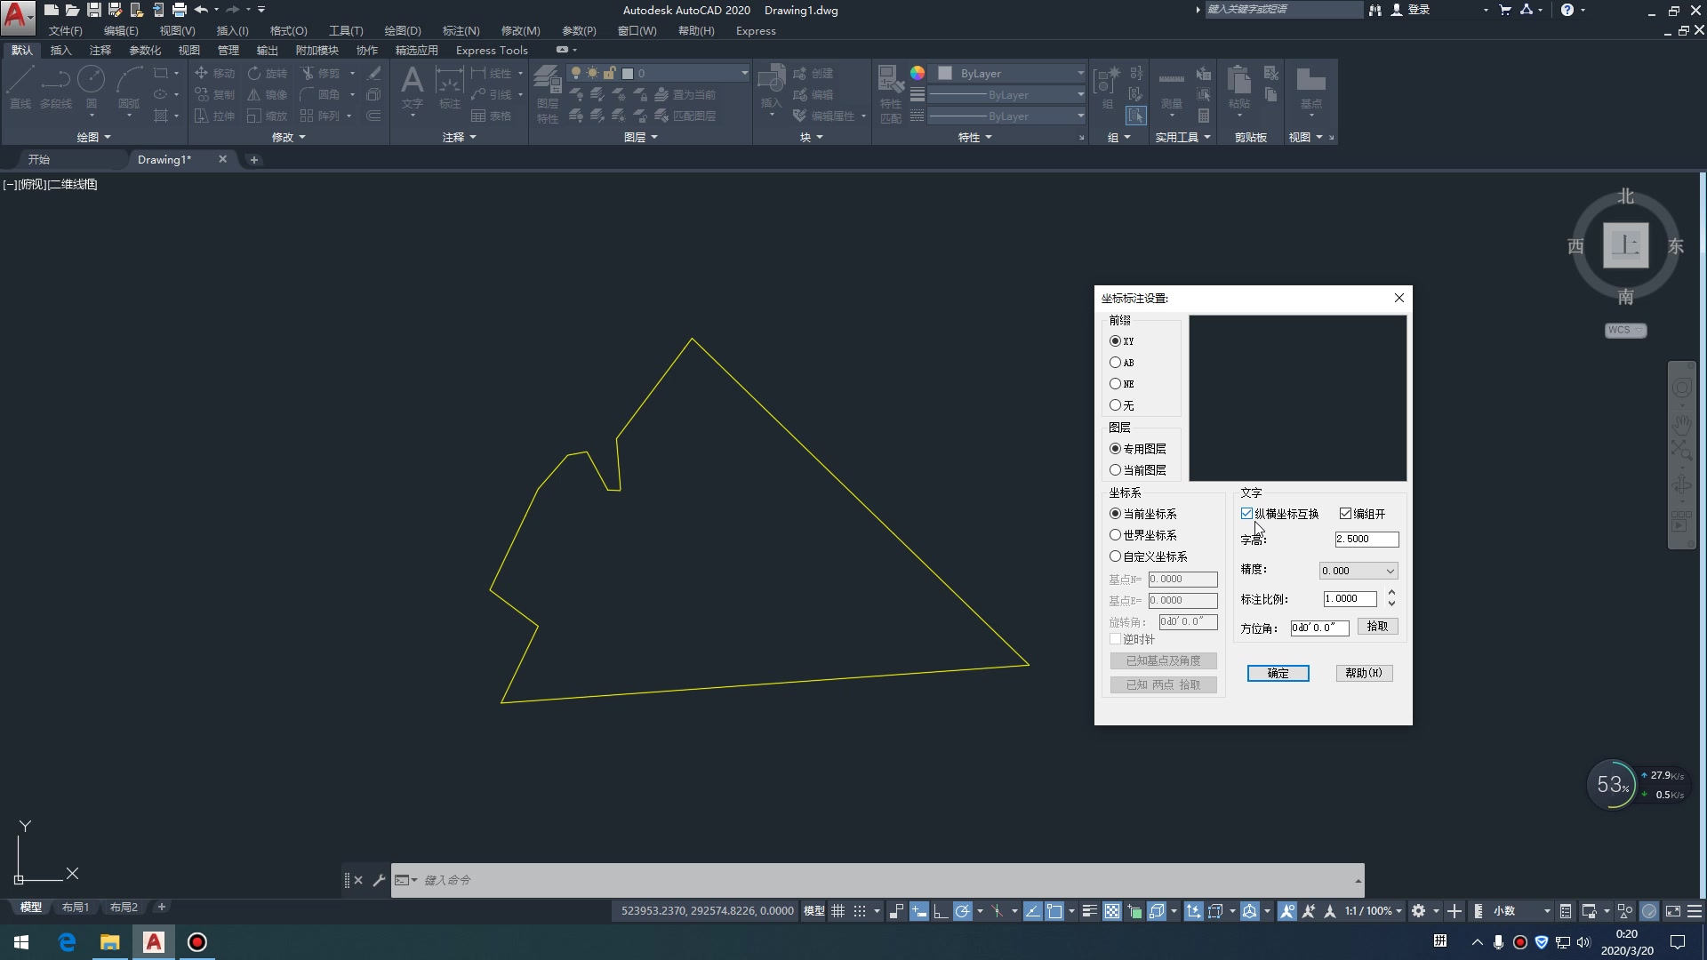Select 世界坐标系 radio option
This screenshot has height=960, width=1707.
(1115, 535)
